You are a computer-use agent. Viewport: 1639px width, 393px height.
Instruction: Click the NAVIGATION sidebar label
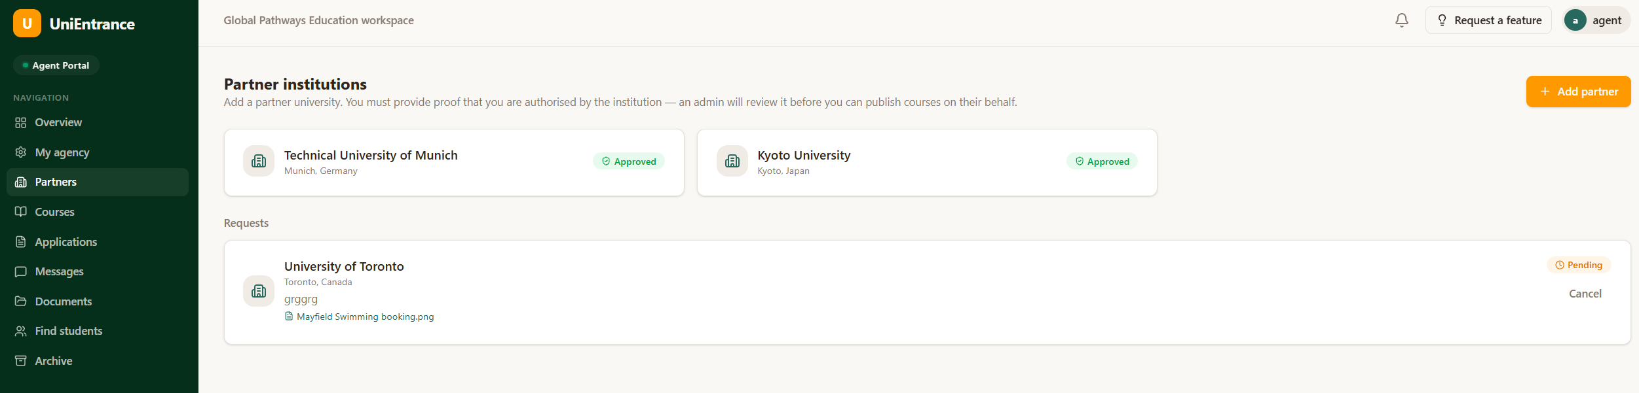click(41, 97)
